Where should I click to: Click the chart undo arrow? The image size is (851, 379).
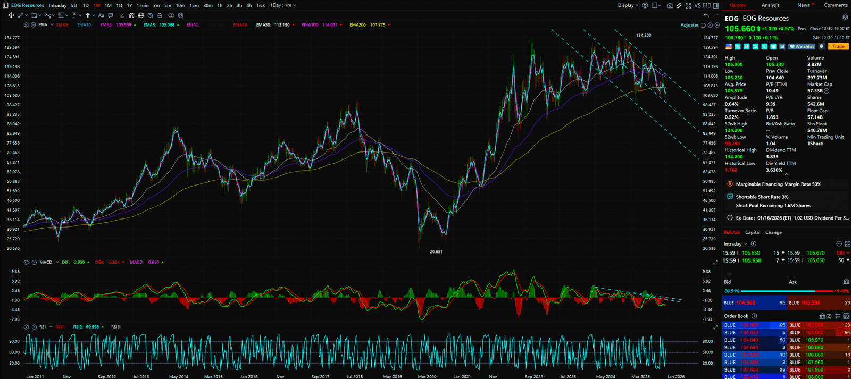click(706, 15)
